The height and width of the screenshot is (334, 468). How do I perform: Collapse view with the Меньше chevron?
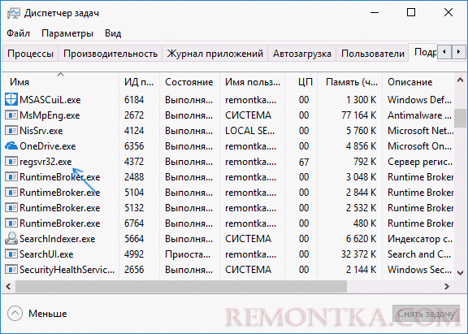(15, 314)
